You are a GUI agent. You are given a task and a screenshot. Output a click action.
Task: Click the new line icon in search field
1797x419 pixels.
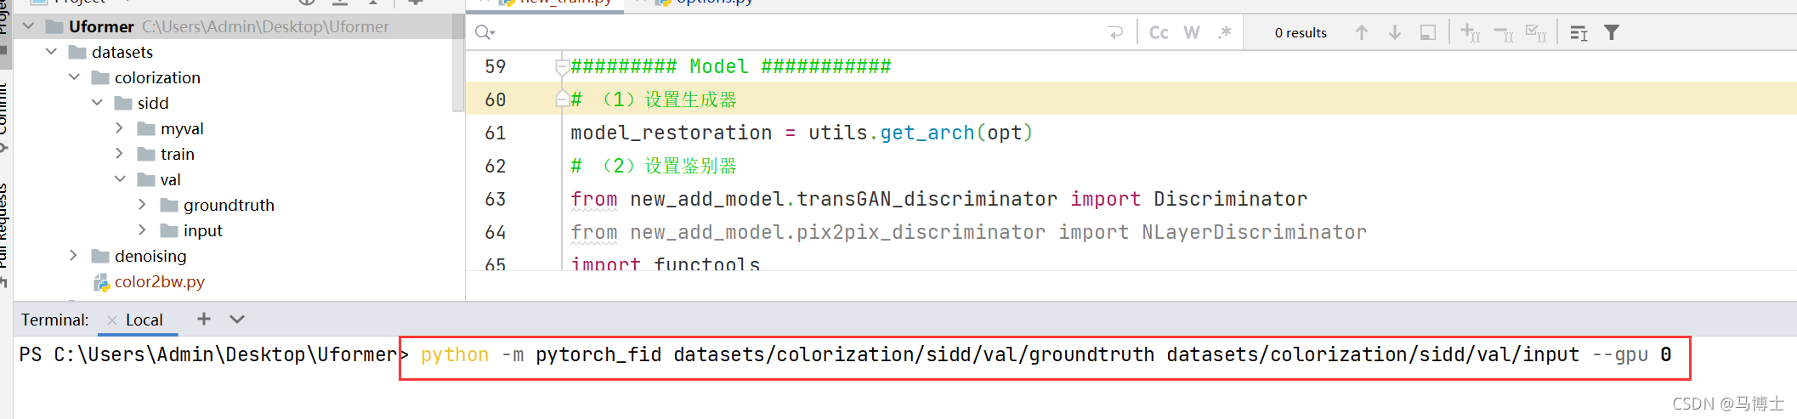click(x=1116, y=32)
